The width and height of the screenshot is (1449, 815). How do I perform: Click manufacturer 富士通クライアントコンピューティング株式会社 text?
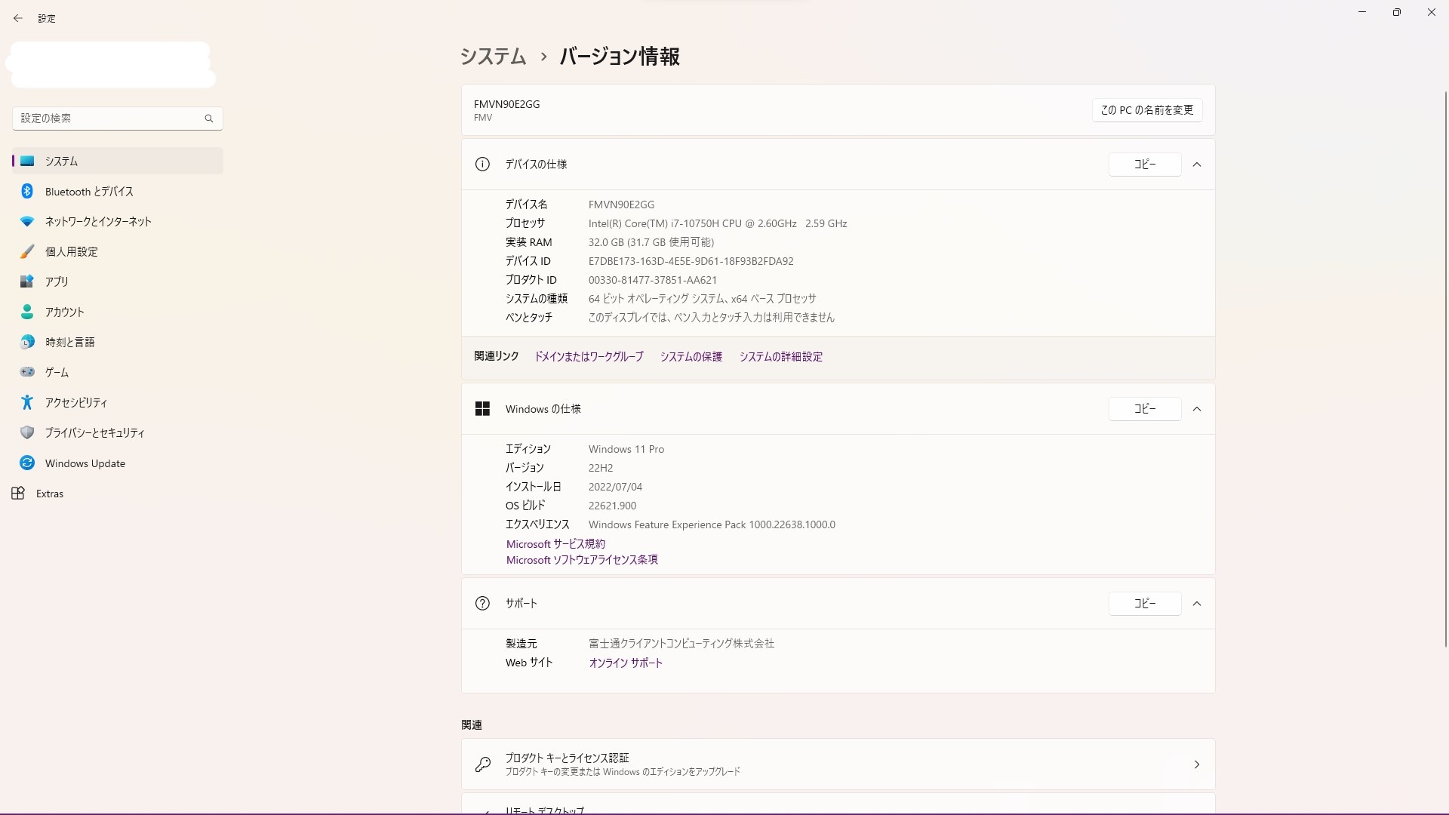click(681, 644)
